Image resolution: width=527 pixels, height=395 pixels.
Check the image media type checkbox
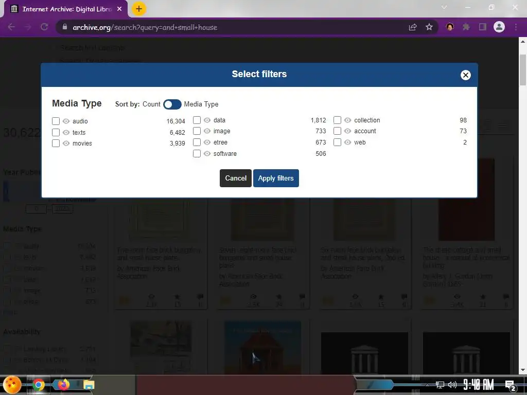point(197,131)
